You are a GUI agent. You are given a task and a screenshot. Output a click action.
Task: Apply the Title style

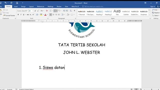[117, 13]
